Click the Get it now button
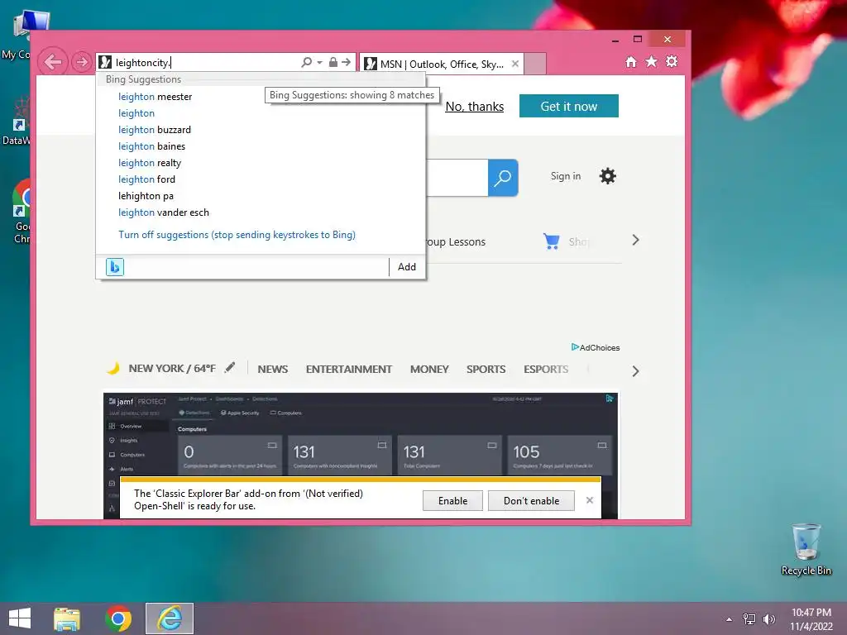The height and width of the screenshot is (635, 847). tap(569, 107)
